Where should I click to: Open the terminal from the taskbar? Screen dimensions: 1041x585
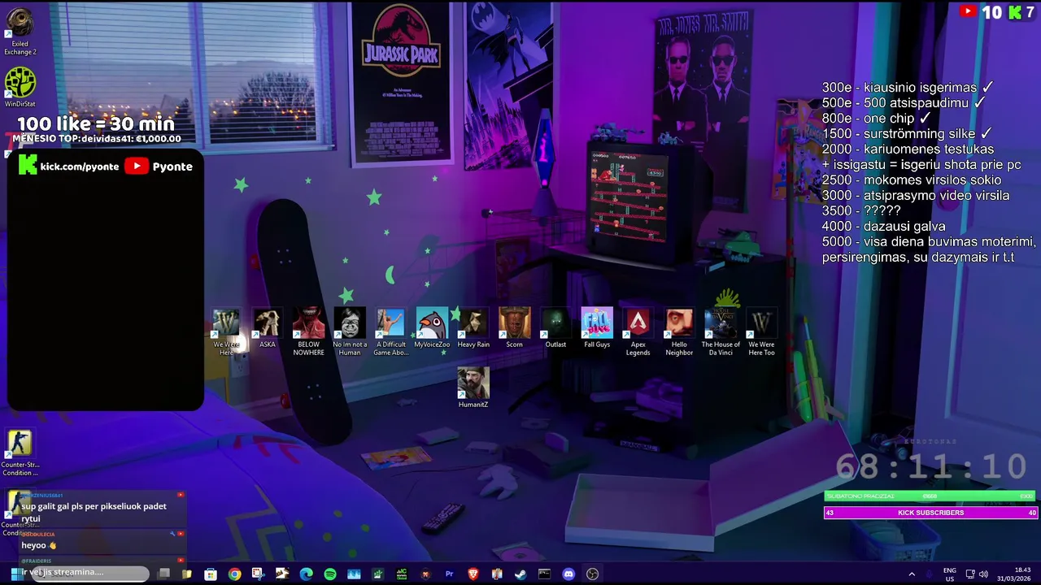(544, 574)
